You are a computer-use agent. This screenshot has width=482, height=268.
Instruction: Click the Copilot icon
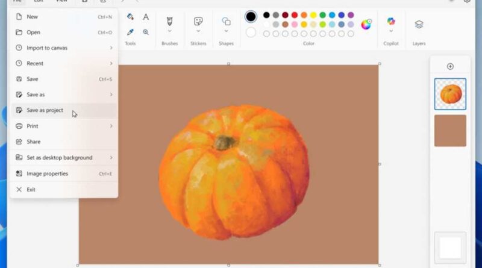tap(391, 22)
